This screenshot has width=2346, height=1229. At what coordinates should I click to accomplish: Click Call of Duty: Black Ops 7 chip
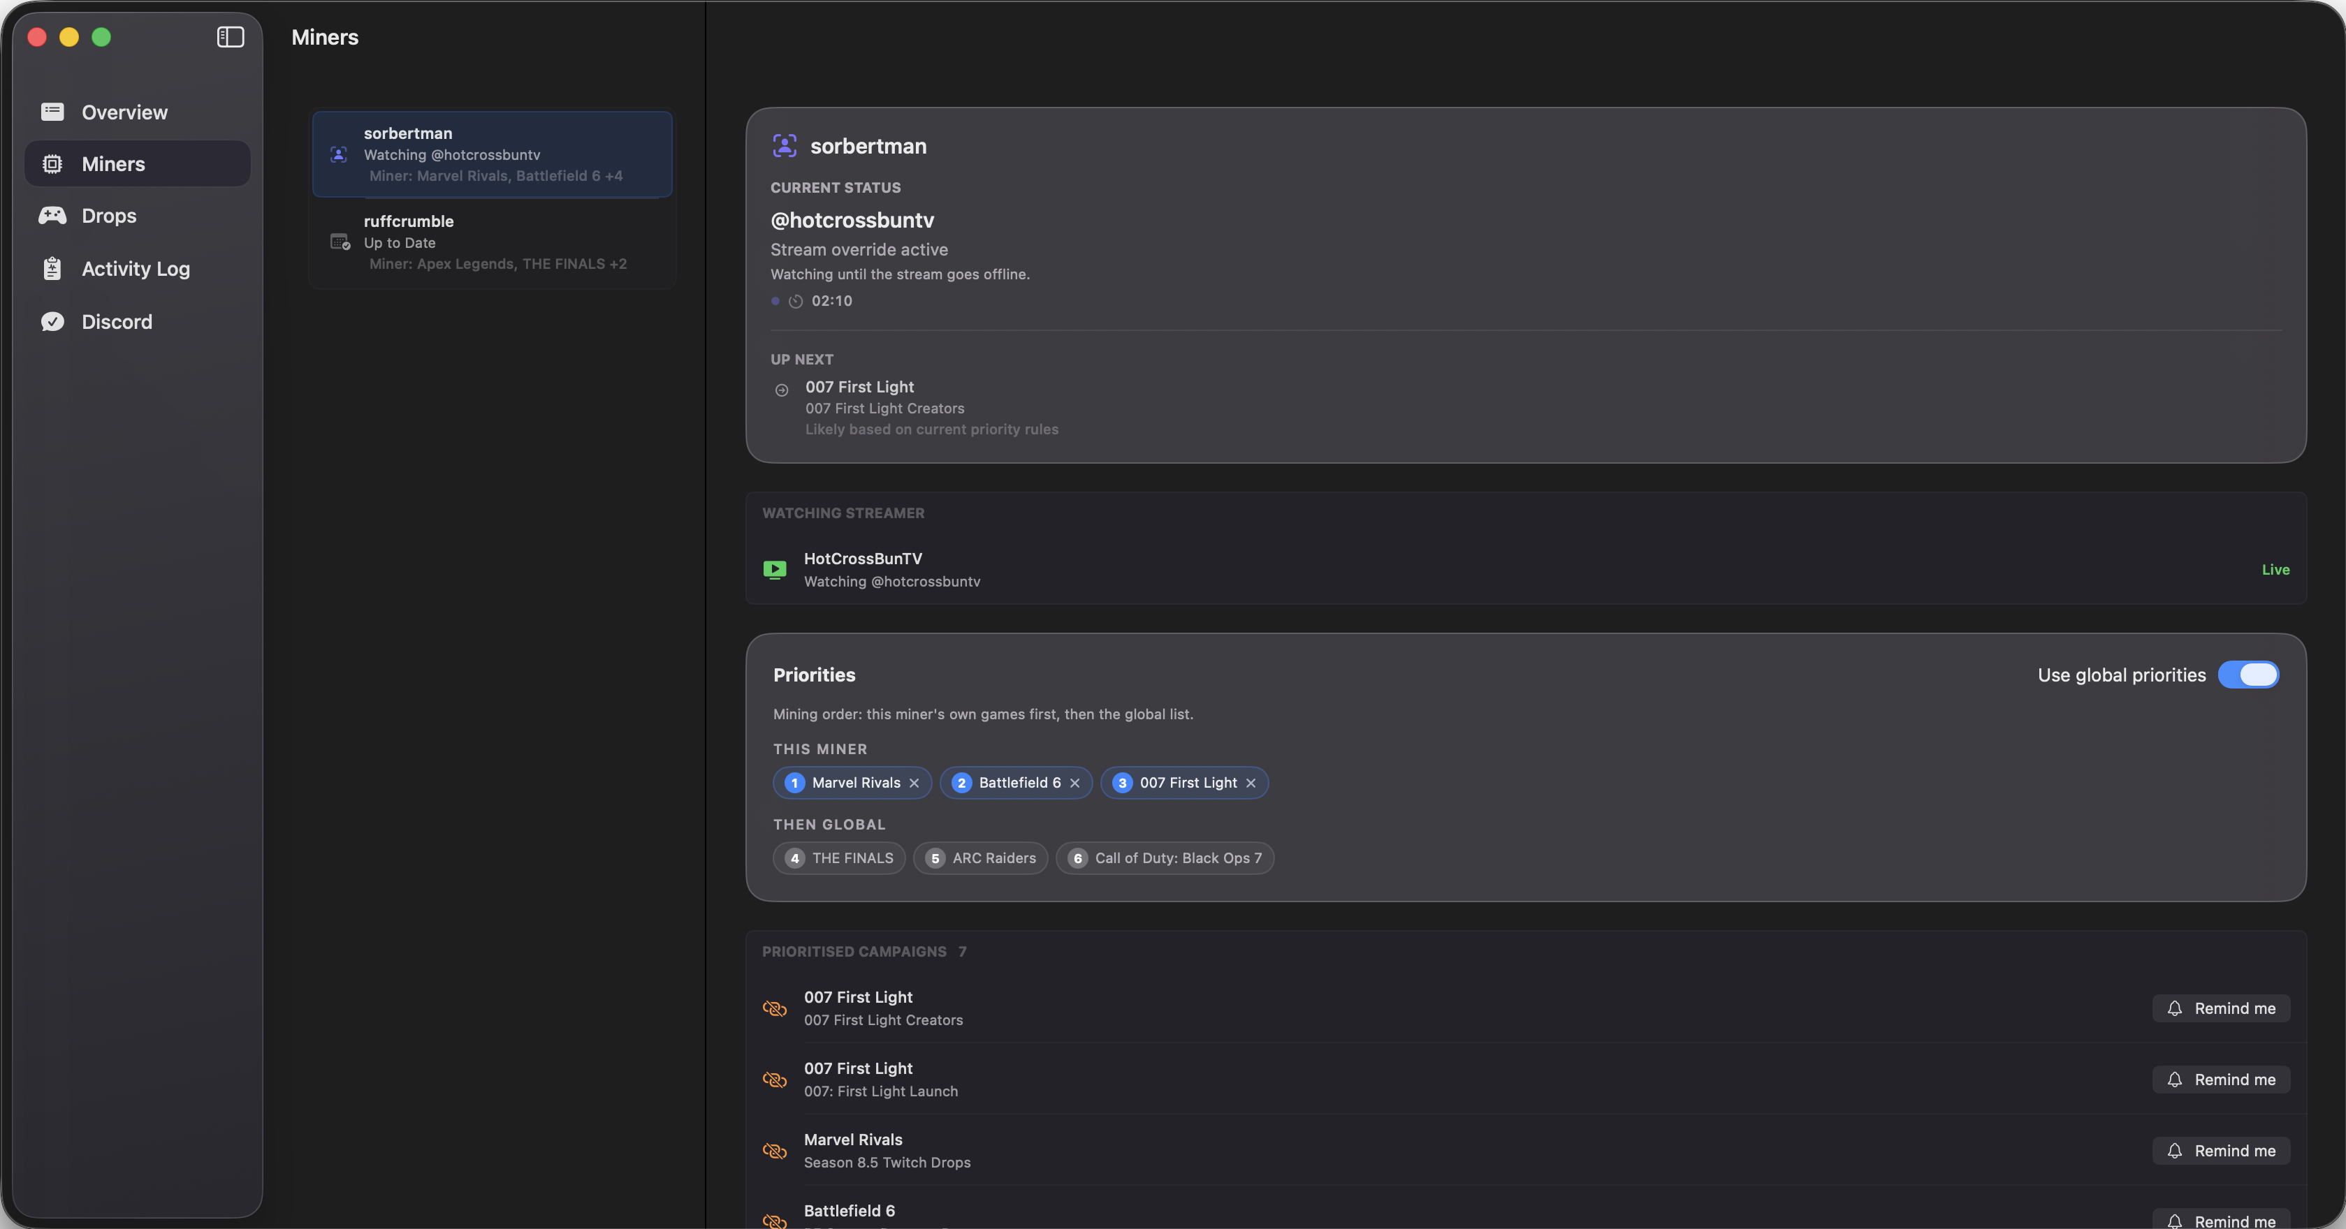pos(1165,858)
